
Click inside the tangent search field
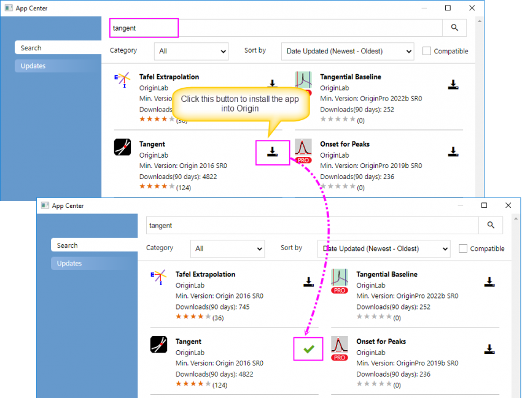(143, 28)
